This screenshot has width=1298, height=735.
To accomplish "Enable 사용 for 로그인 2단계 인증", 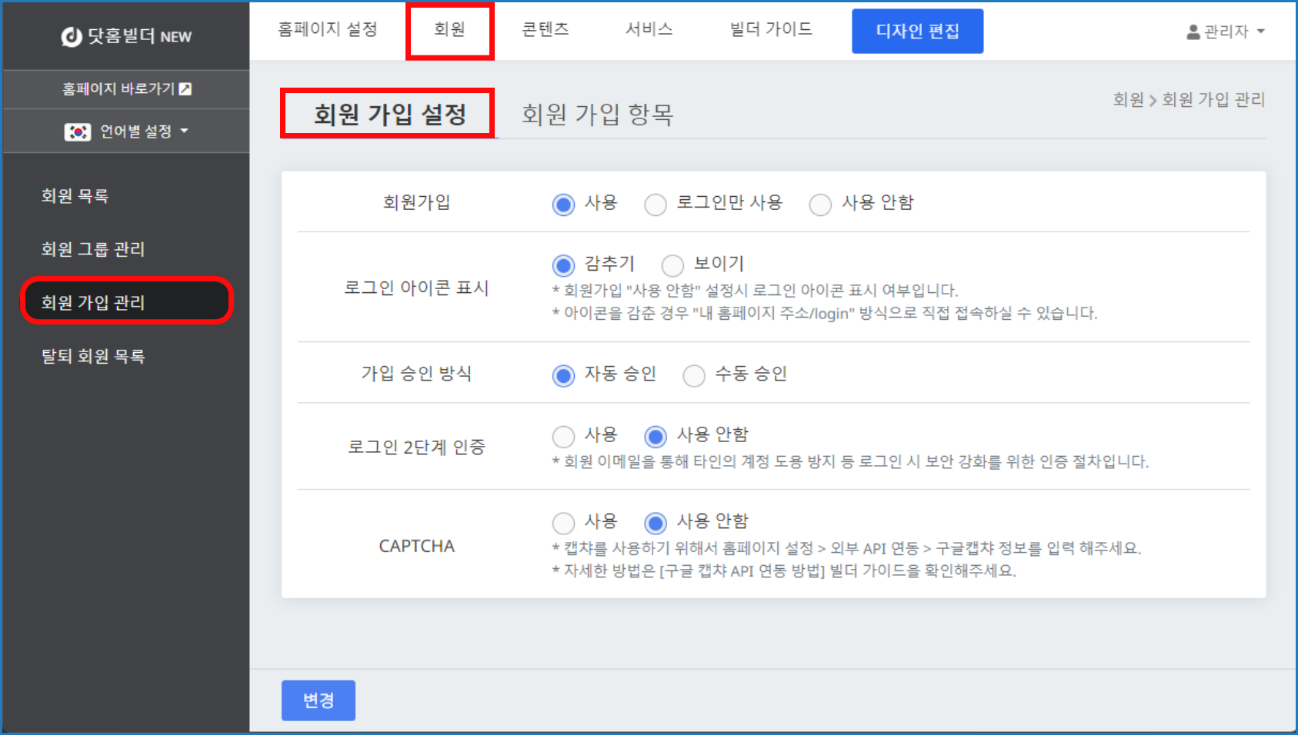I will point(563,437).
